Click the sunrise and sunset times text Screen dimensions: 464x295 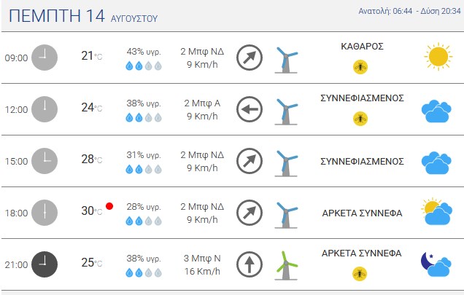(409, 11)
